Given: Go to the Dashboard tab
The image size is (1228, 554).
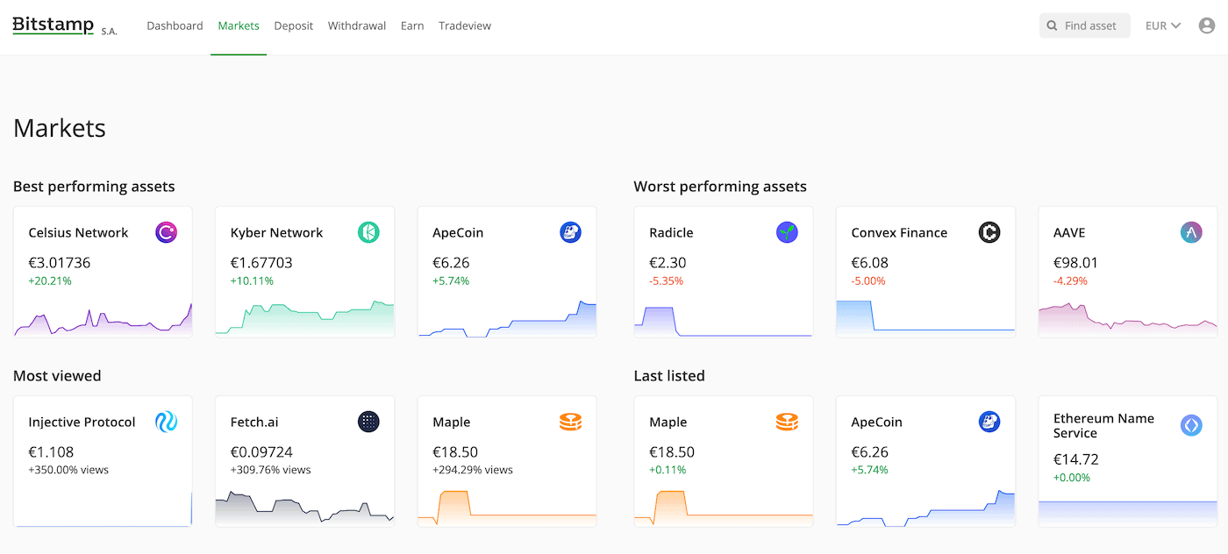Looking at the screenshot, I should (175, 25).
